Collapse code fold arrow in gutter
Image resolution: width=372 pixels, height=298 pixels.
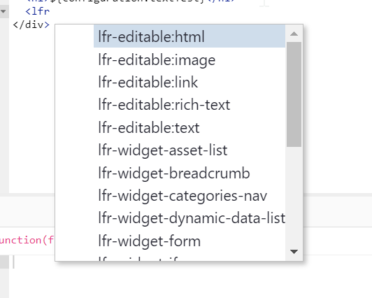3,11
